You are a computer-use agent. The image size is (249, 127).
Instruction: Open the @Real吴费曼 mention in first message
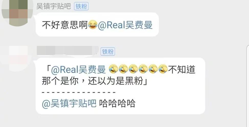(125, 25)
